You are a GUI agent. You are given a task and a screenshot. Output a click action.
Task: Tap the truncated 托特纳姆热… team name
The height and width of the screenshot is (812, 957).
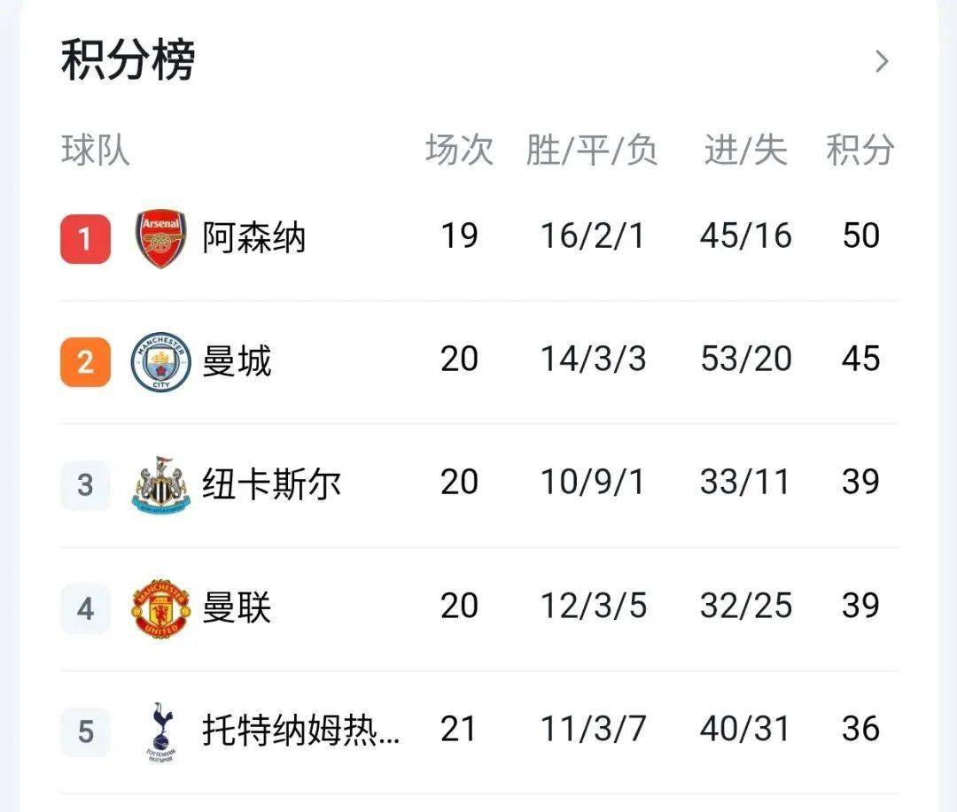(x=301, y=730)
